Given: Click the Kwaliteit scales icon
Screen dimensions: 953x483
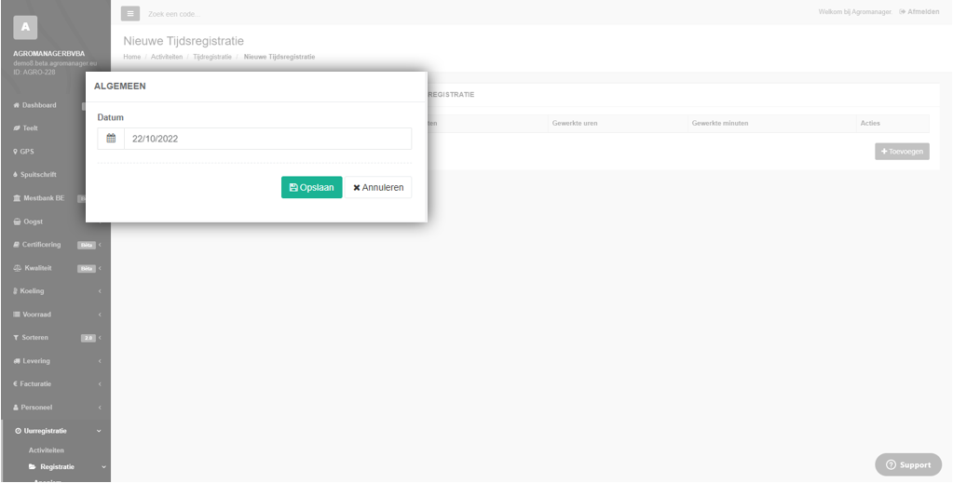Looking at the screenshot, I should (x=17, y=268).
